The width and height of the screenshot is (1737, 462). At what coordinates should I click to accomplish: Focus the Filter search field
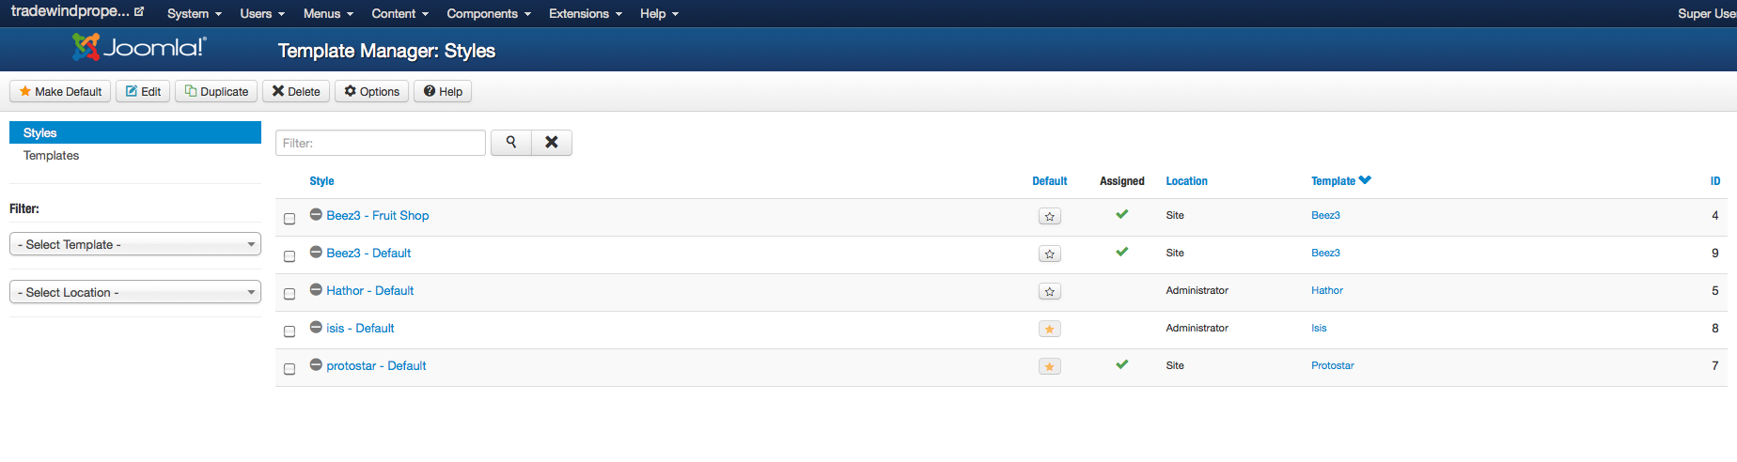coord(381,143)
